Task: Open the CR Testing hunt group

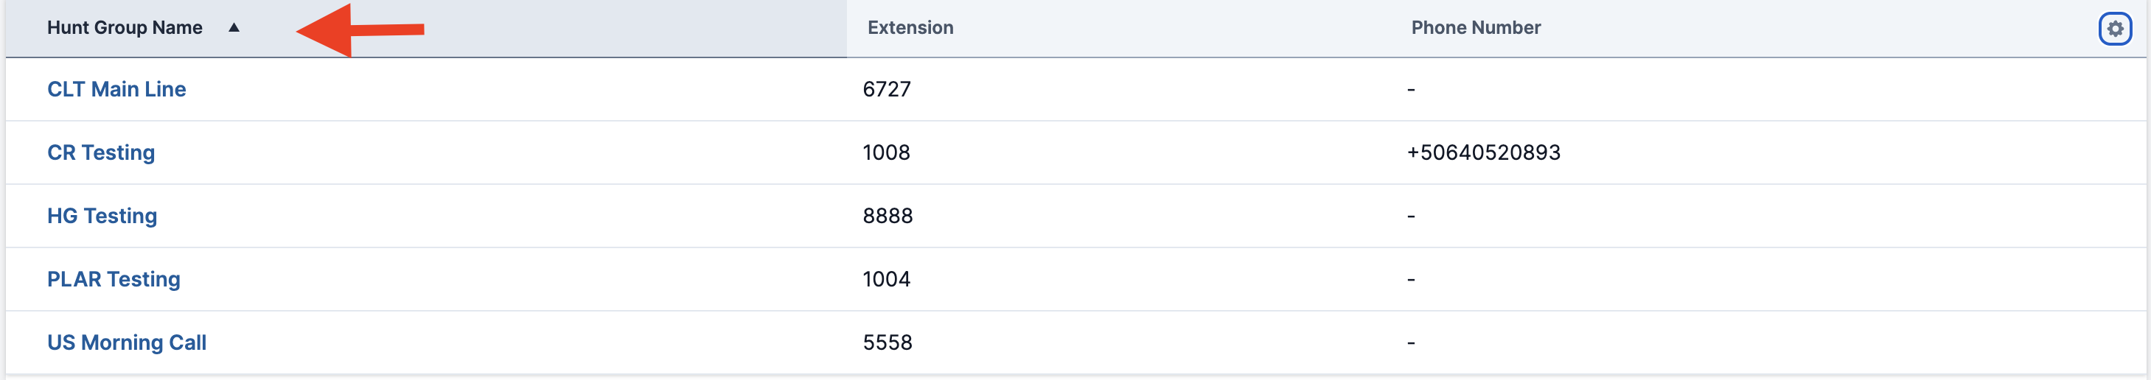Action: [101, 152]
